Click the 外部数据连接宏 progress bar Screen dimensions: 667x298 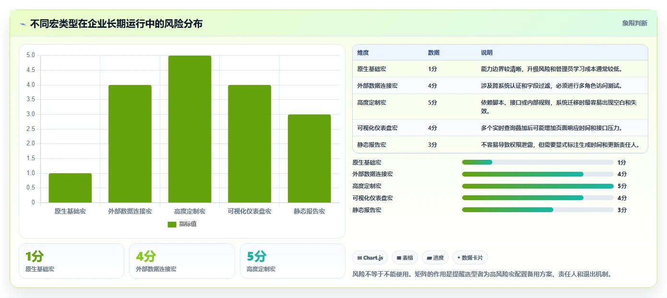(538, 174)
